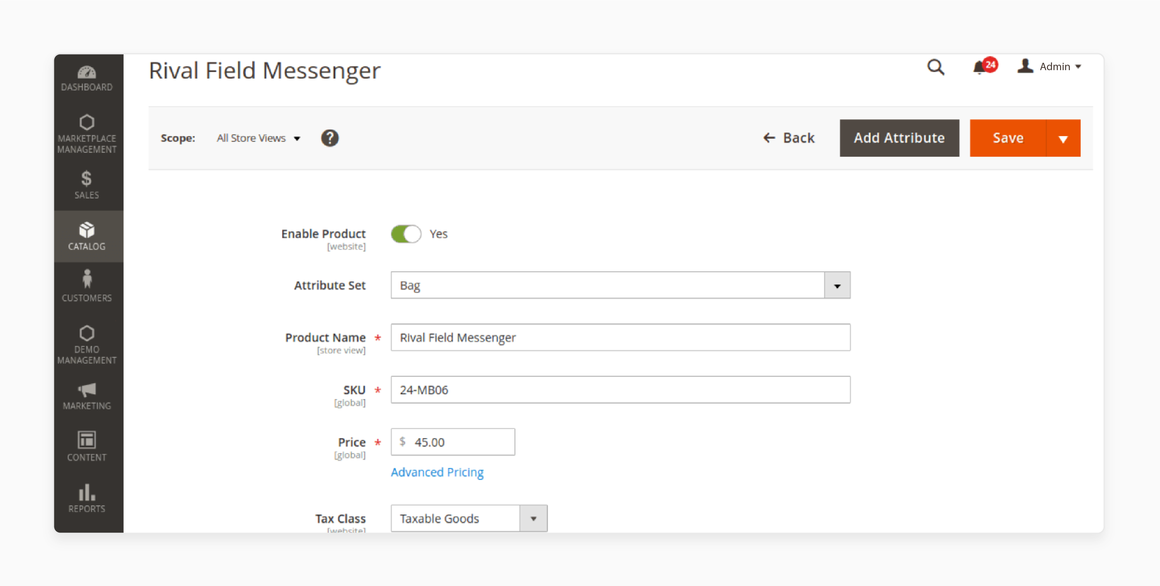This screenshot has height=586, width=1160.
Task: Open the Content sidebar section
Action: 87,446
